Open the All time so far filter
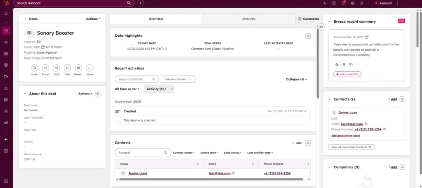Screen dimensions: 422x188 [x=127, y=89]
